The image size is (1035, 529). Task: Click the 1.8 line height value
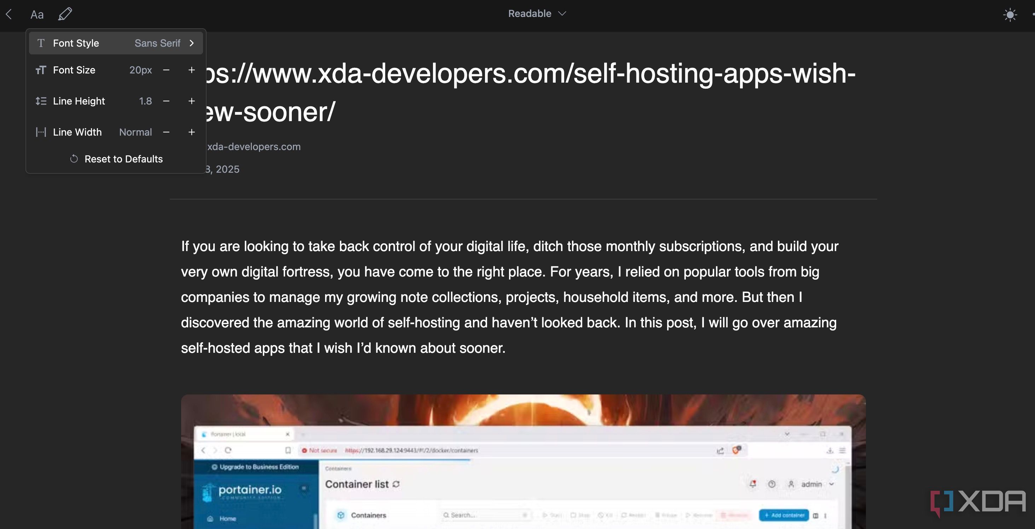point(145,101)
